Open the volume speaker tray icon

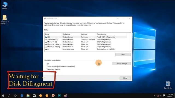[161, 96]
